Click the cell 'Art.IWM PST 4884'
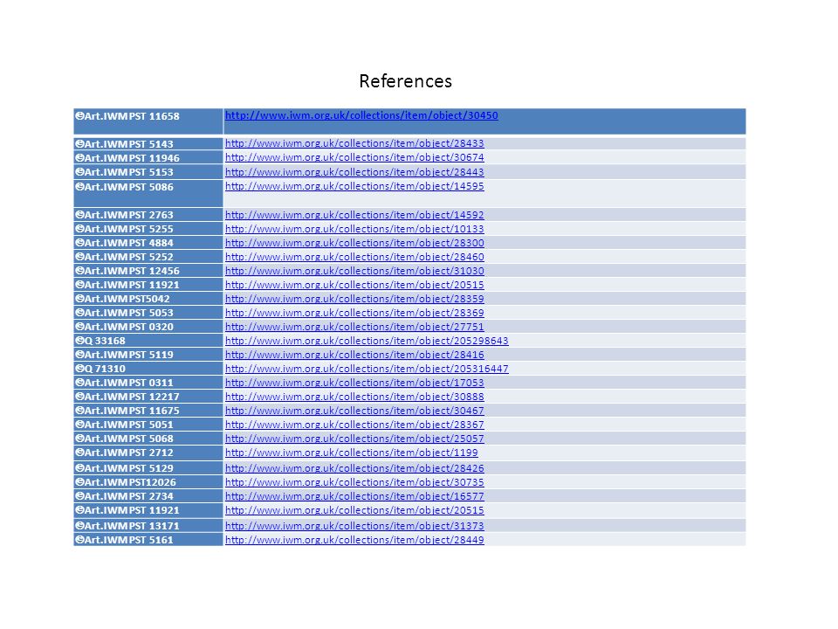This screenshot has width=838, height=629. 148,243
